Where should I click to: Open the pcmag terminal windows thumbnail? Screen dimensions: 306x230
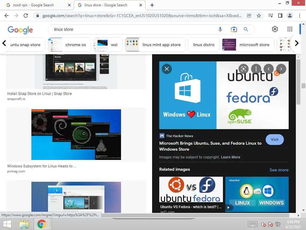point(76,134)
